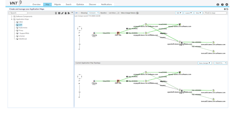Click the Baseline label
Viewport: 234px width, 131px height.
(x=103, y=13)
